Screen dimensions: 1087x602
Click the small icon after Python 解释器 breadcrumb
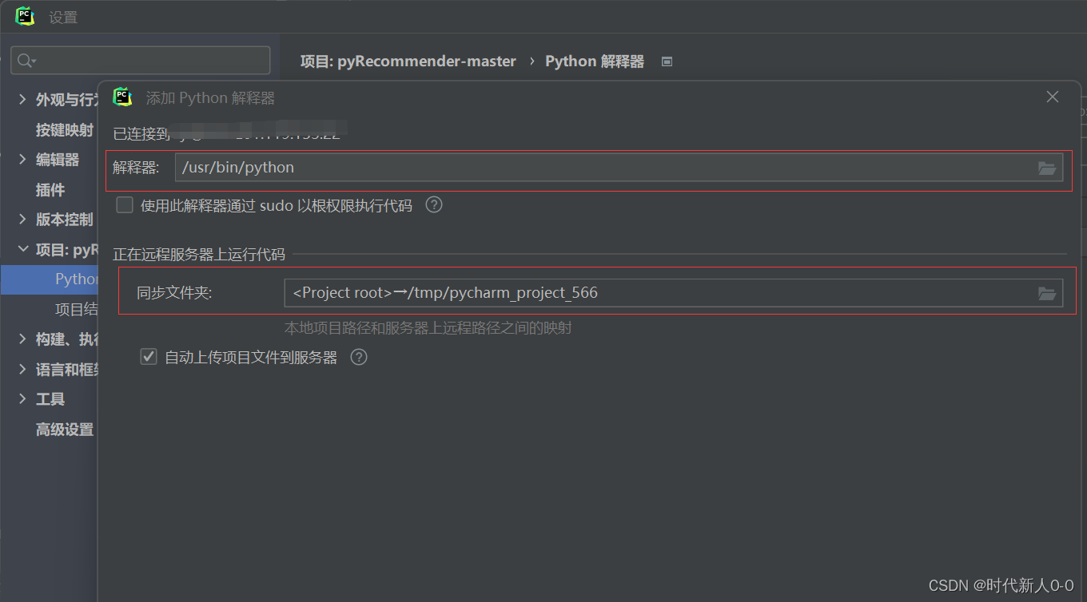point(667,61)
